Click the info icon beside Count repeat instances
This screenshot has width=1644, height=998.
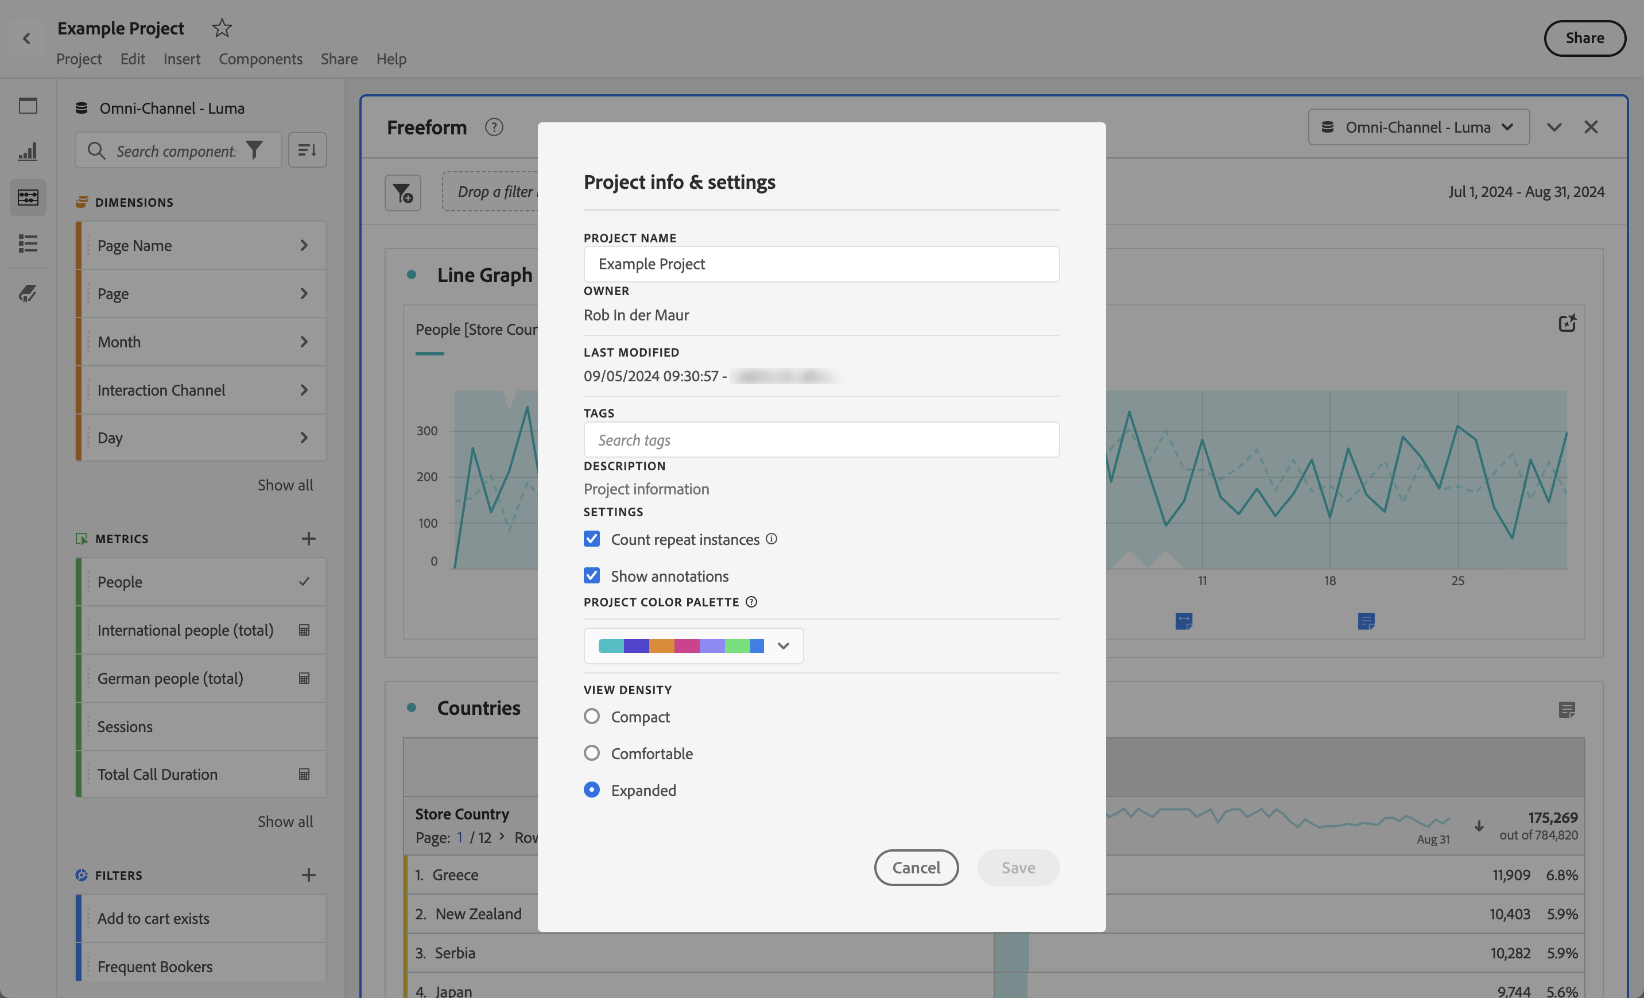[771, 539]
